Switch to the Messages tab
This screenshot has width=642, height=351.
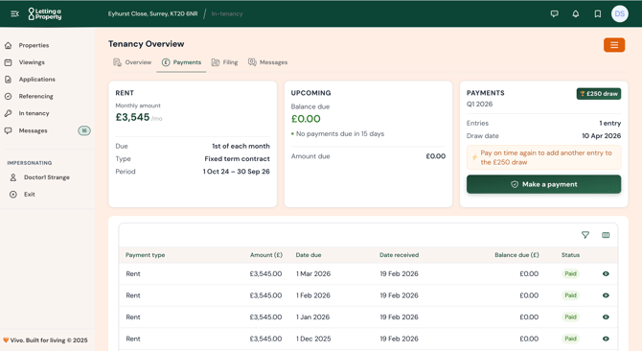click(267, 62)
